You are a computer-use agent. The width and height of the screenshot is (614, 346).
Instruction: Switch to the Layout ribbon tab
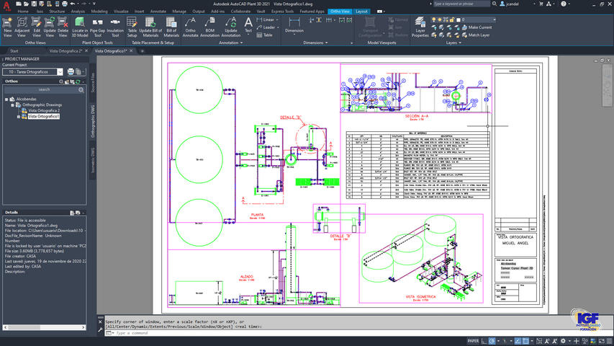point(361,12)
